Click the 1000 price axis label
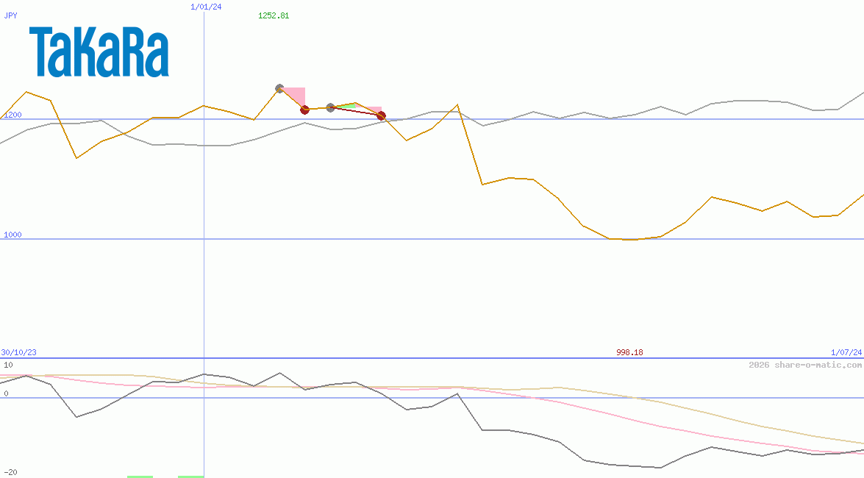This screenshot has width=864, height=478. (13, 235)
